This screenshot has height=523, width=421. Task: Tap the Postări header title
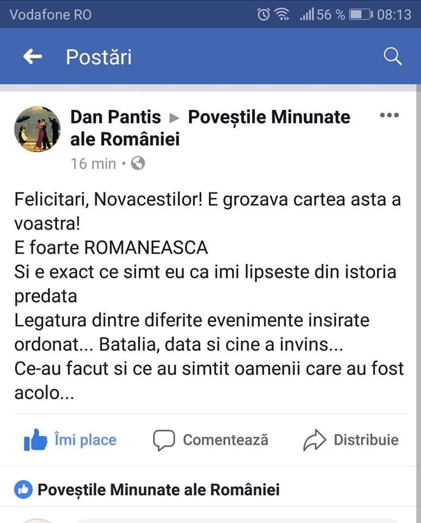99,57
